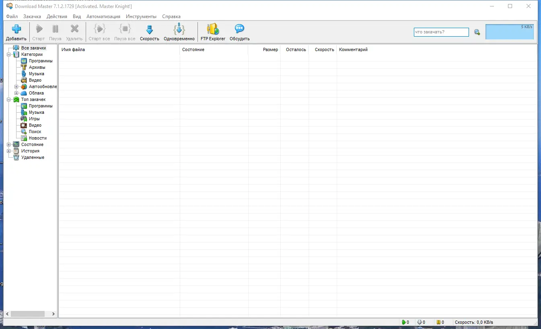Expand the Облака tree node
This screenshot has height=329, width=541.
[x=16, y=93]
